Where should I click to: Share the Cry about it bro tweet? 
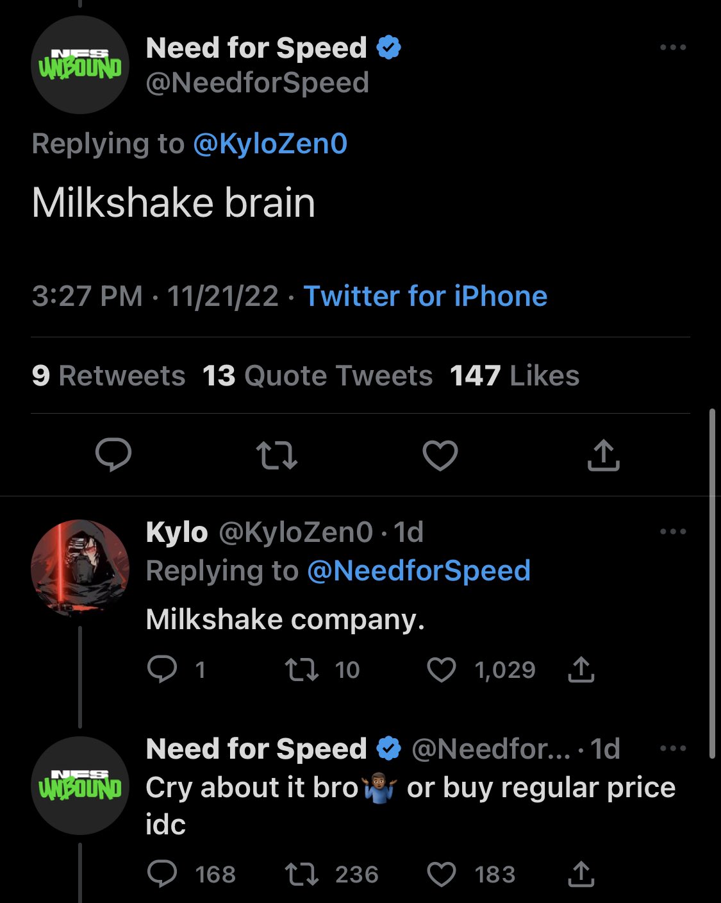click(x=581, y=874)
